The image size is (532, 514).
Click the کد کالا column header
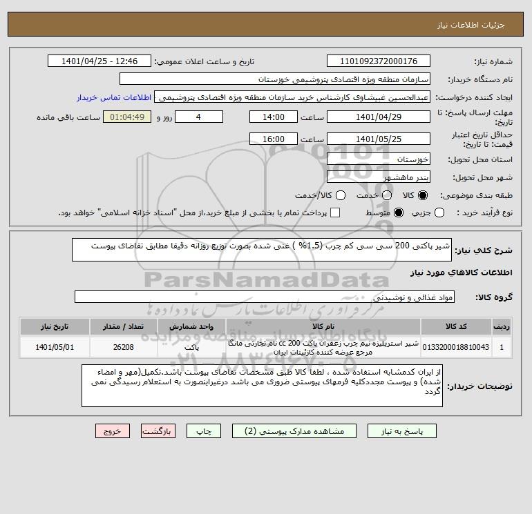click(x=456, y=326)
